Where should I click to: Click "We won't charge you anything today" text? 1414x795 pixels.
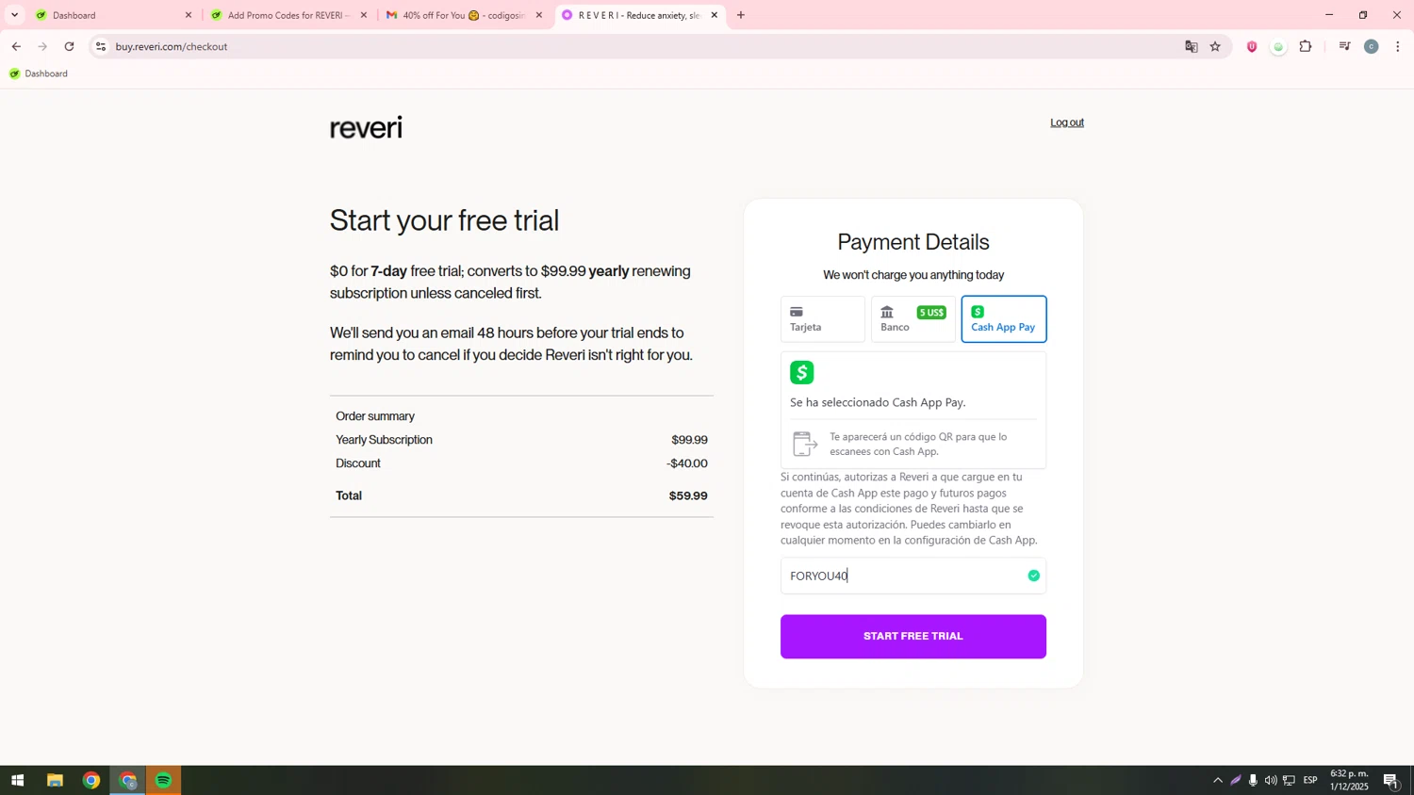[x=913, y=275]
